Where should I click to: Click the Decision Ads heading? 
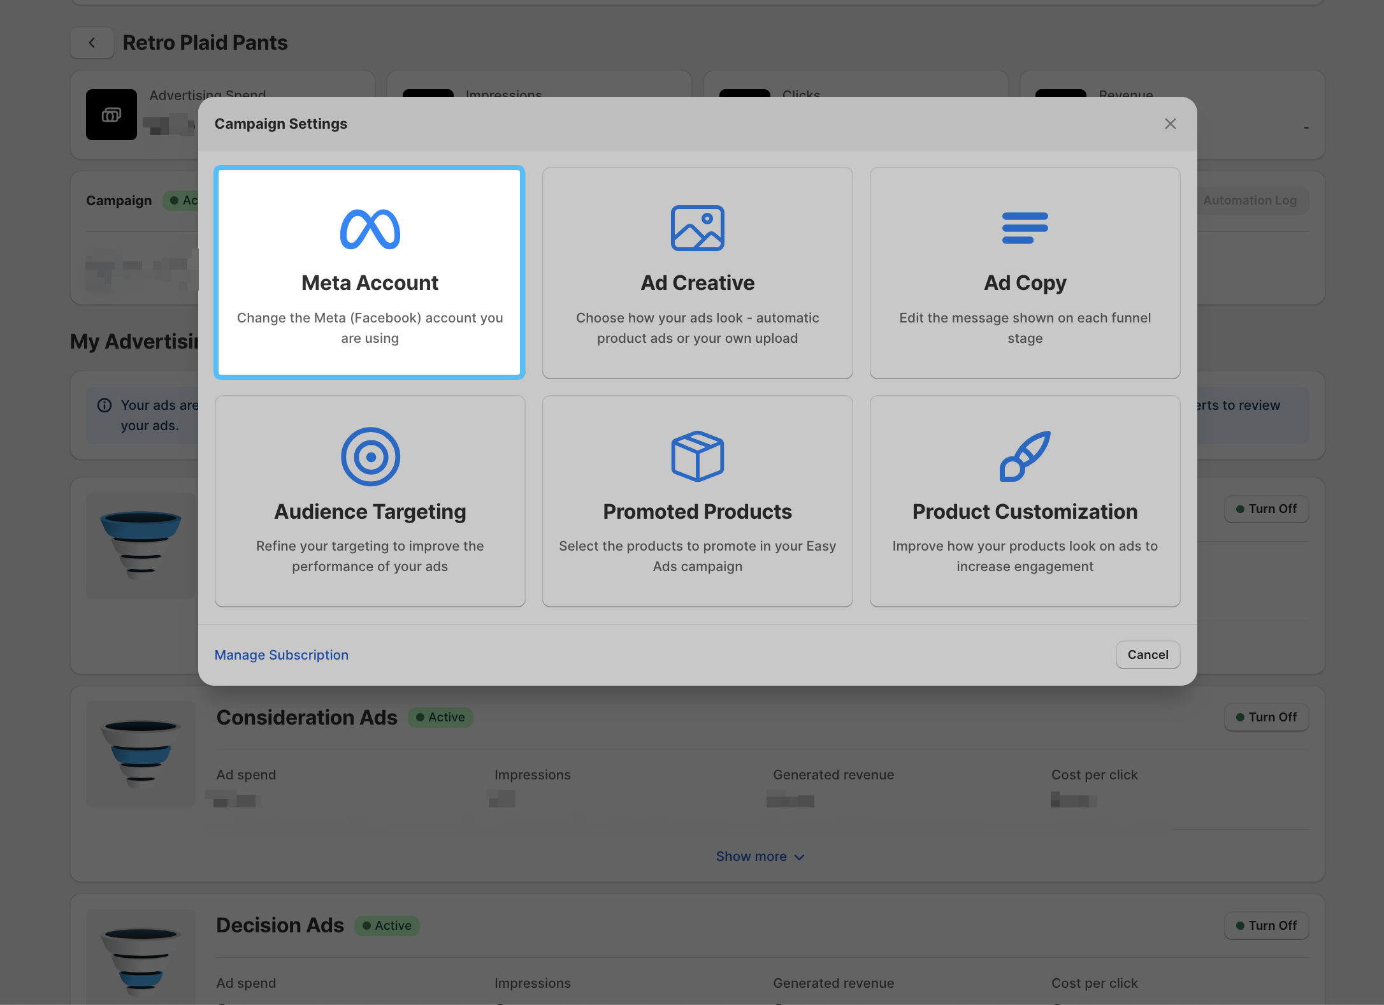[280, 925]
